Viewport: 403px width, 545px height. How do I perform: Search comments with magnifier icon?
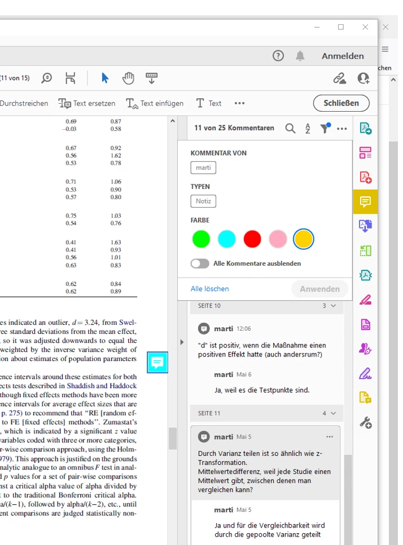[290, 128]
